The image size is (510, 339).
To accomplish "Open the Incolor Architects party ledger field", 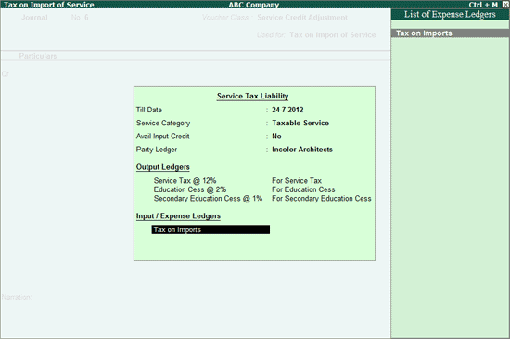I will [302, 150].
